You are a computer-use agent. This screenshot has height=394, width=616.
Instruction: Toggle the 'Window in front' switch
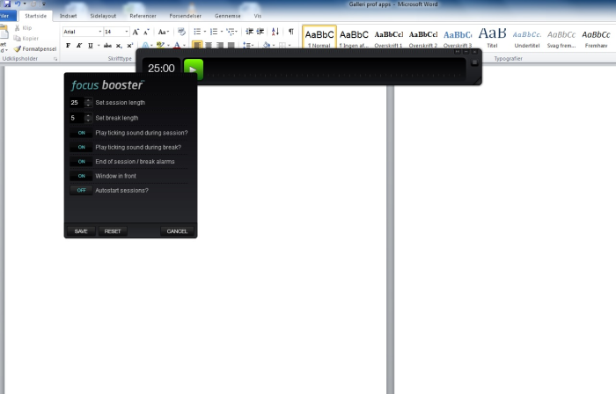(81, 176)
